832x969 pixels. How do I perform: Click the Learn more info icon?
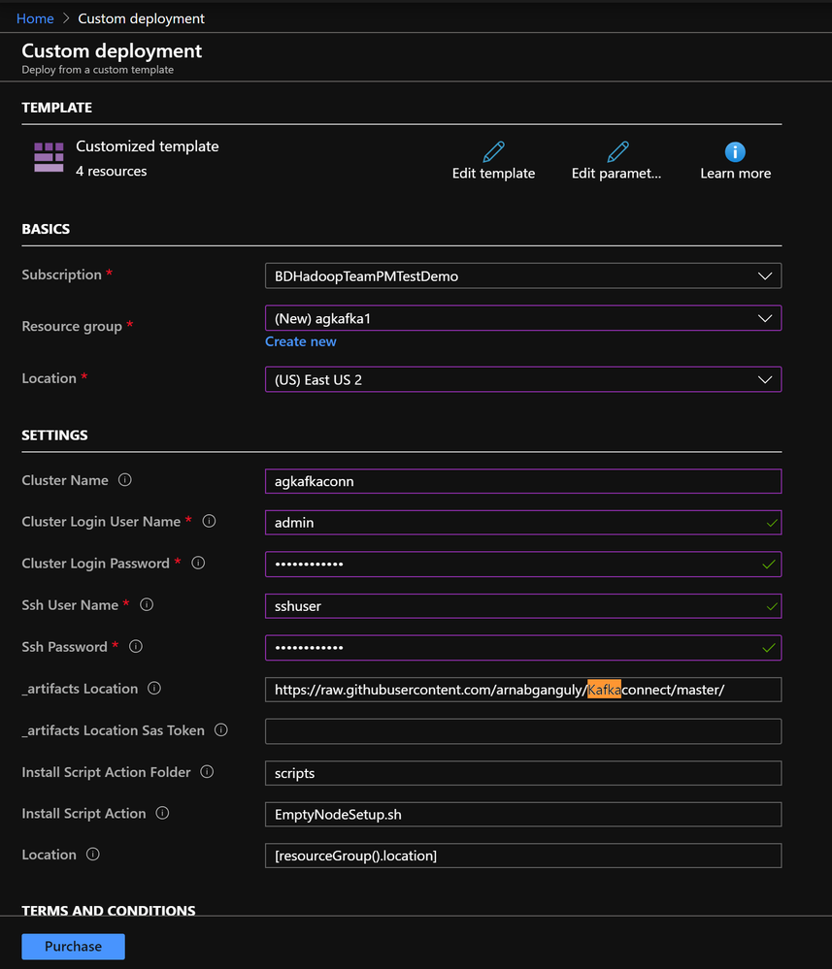pos(735,151)
